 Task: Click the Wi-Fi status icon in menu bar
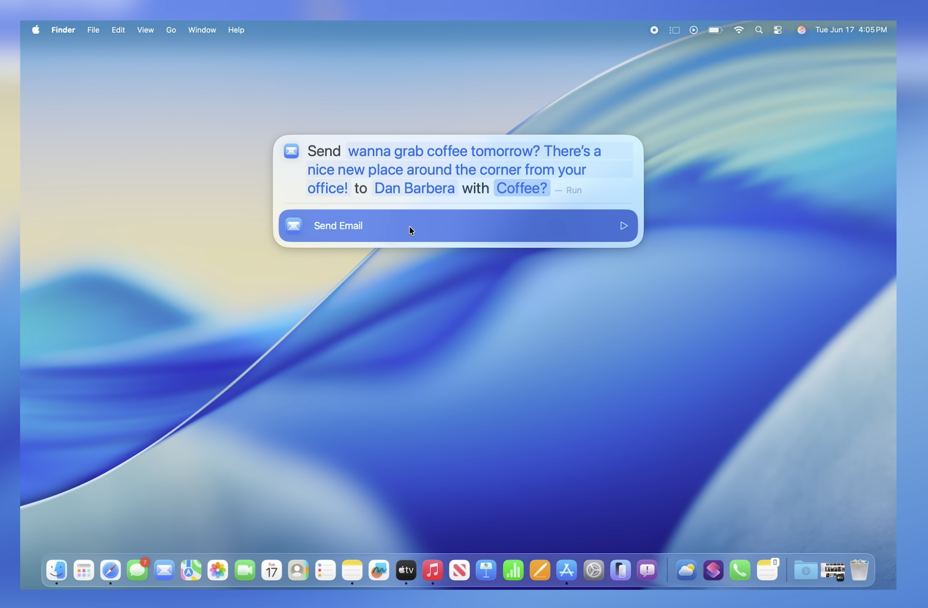coord(738,30)
